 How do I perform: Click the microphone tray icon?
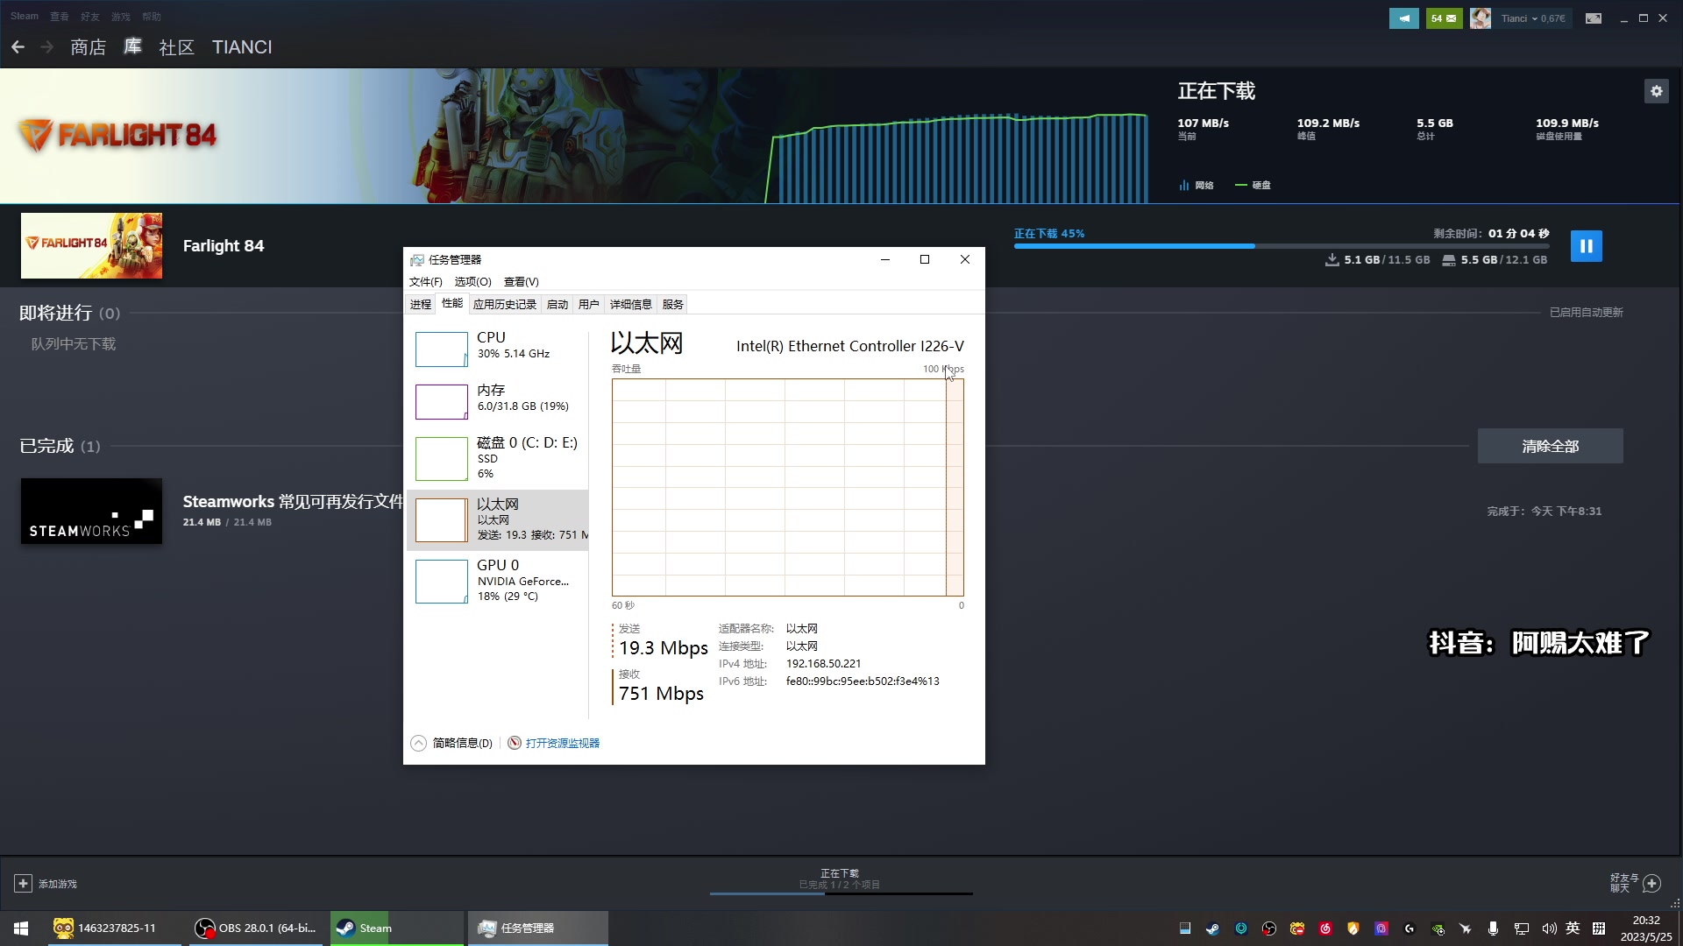1493,928
